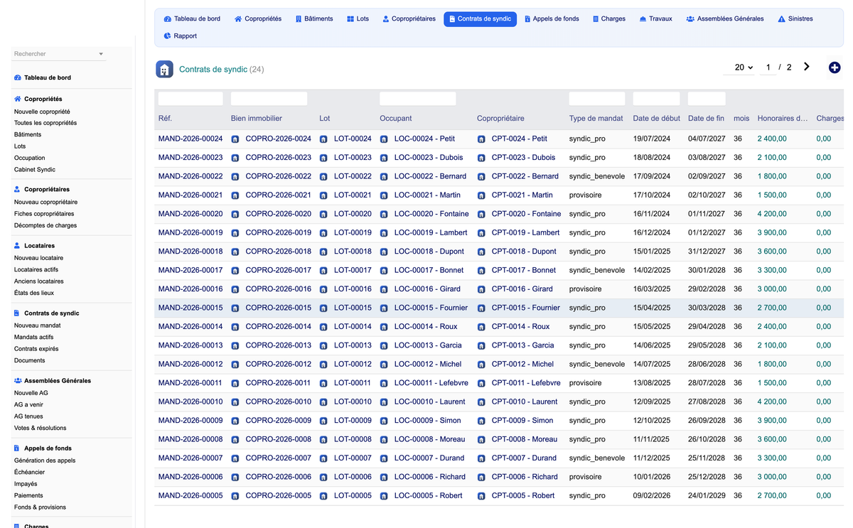
Task: Go to the next page with the arrow
Action: pos(807,67)
